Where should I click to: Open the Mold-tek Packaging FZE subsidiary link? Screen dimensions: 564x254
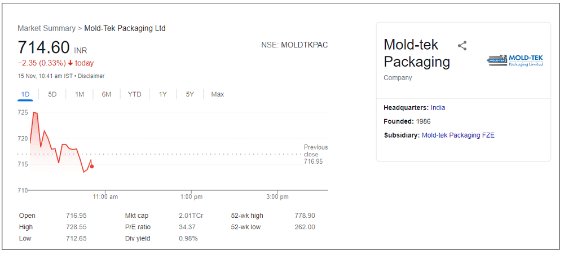[x=458, y=135]
